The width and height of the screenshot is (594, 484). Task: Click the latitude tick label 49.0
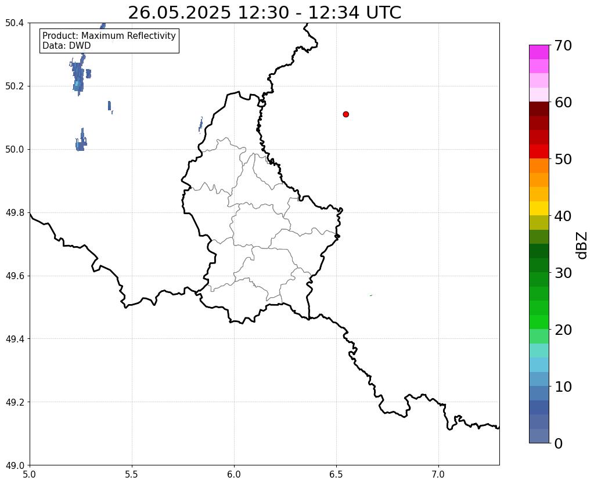pos(15,465)
